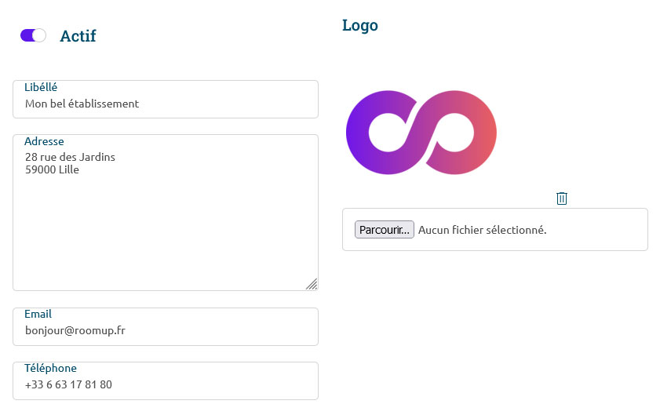Delete the logo with the trash icon

562,198
